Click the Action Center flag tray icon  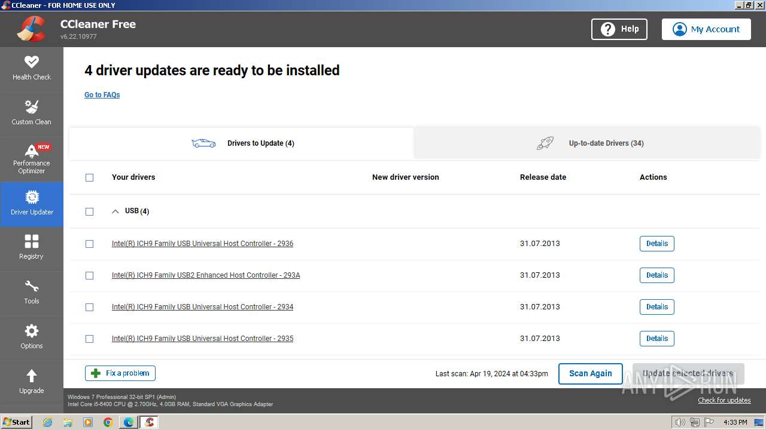point(709,422)
